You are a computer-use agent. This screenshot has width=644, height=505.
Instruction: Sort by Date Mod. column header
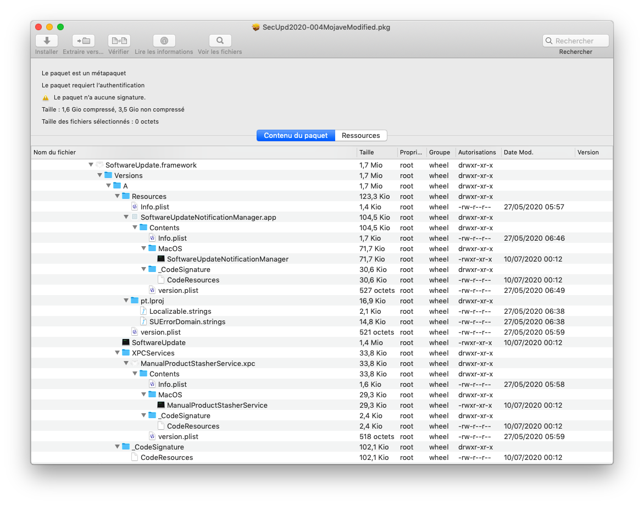[x=537, y=152]
